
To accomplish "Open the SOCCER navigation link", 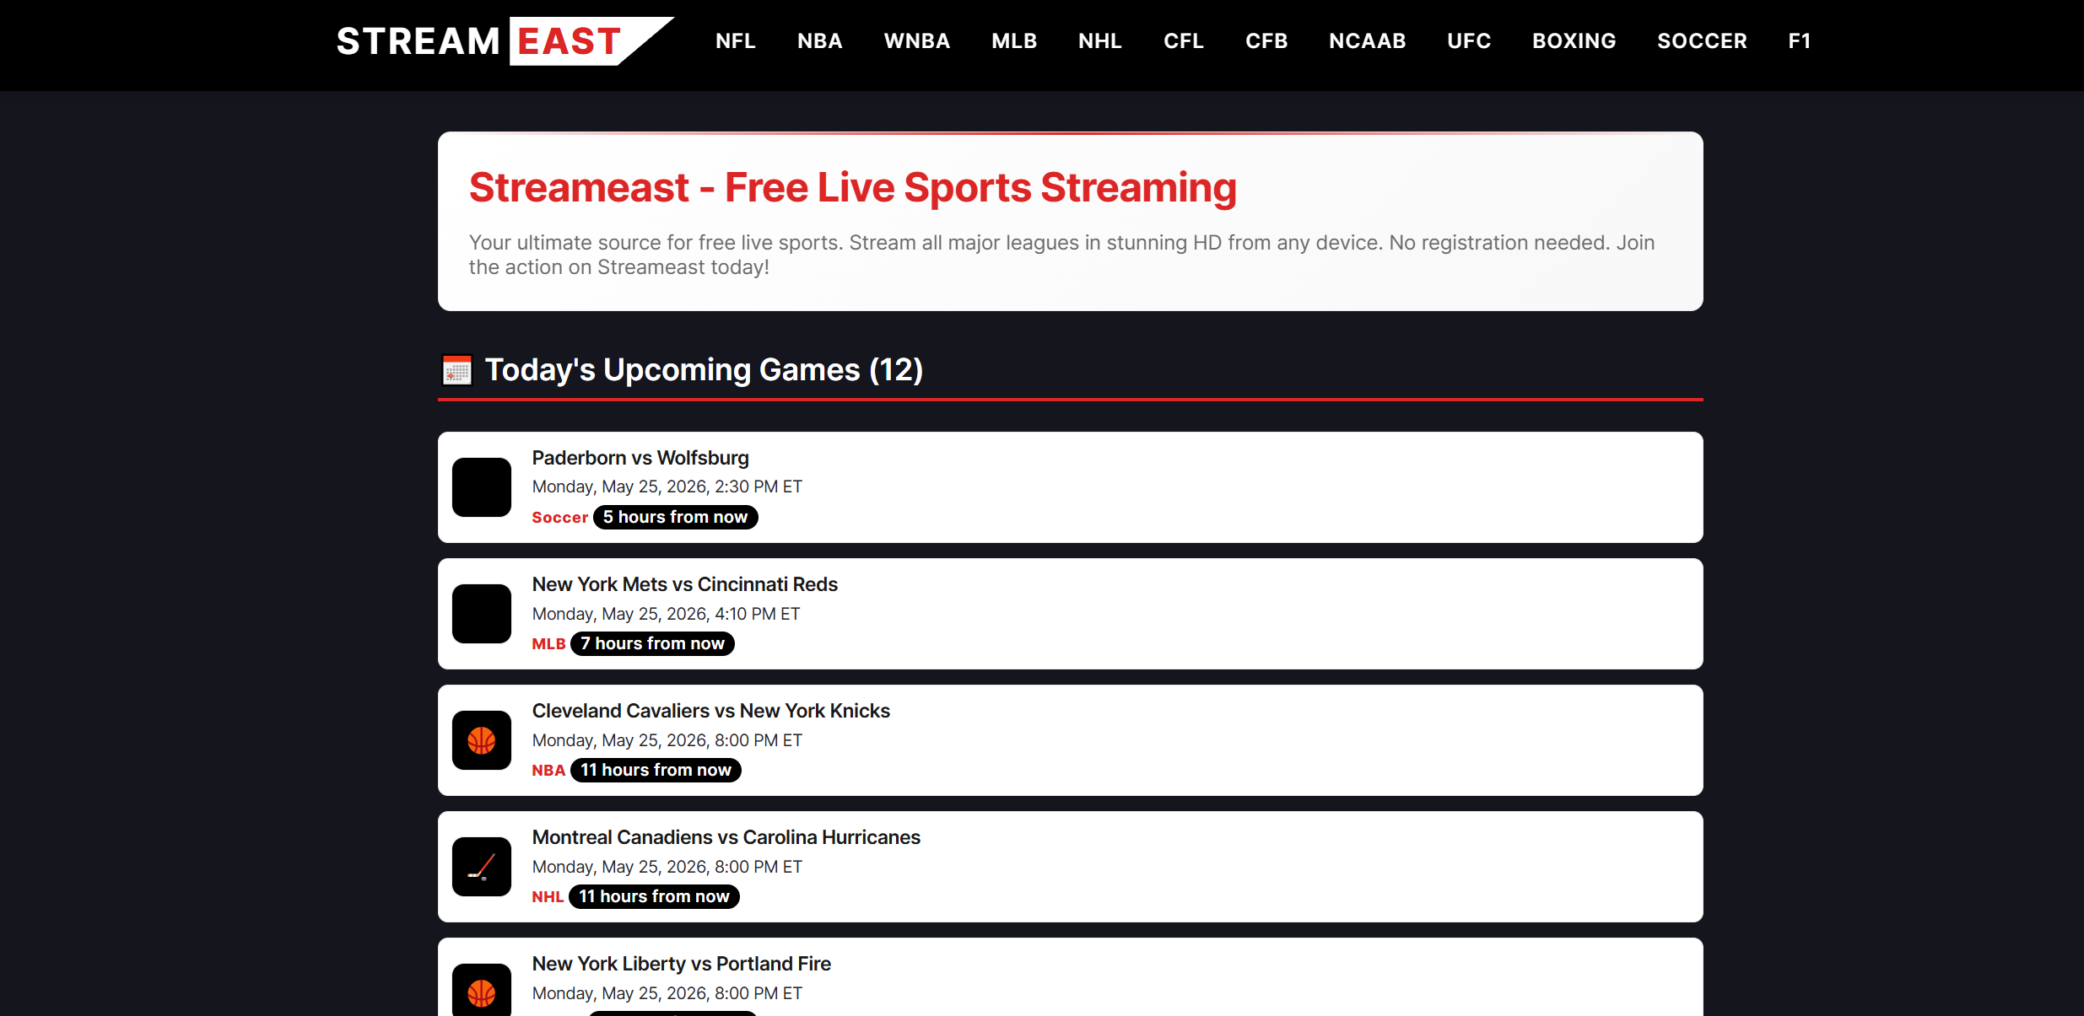I will (x=1702, y=41).
